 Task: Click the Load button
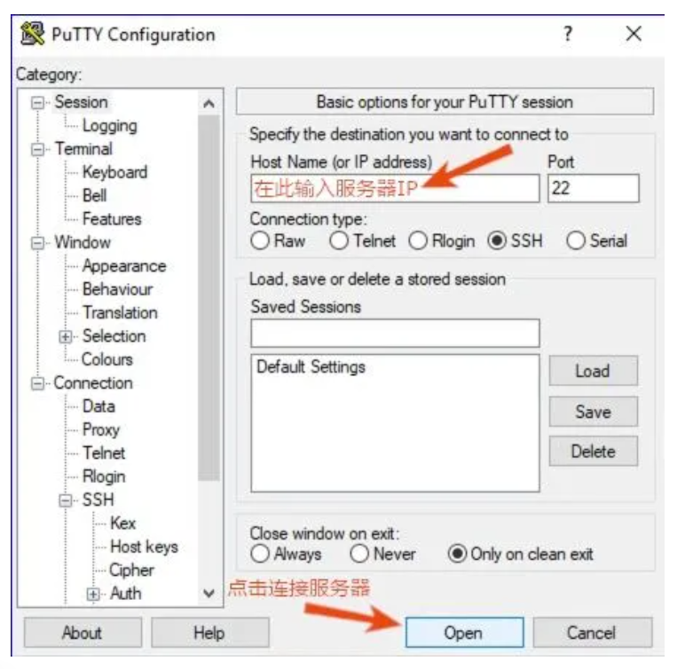tap(593, 371)
